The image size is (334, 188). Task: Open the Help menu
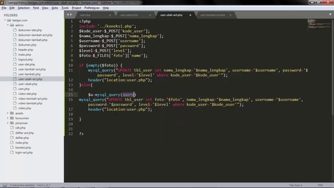tap(106, 8)
